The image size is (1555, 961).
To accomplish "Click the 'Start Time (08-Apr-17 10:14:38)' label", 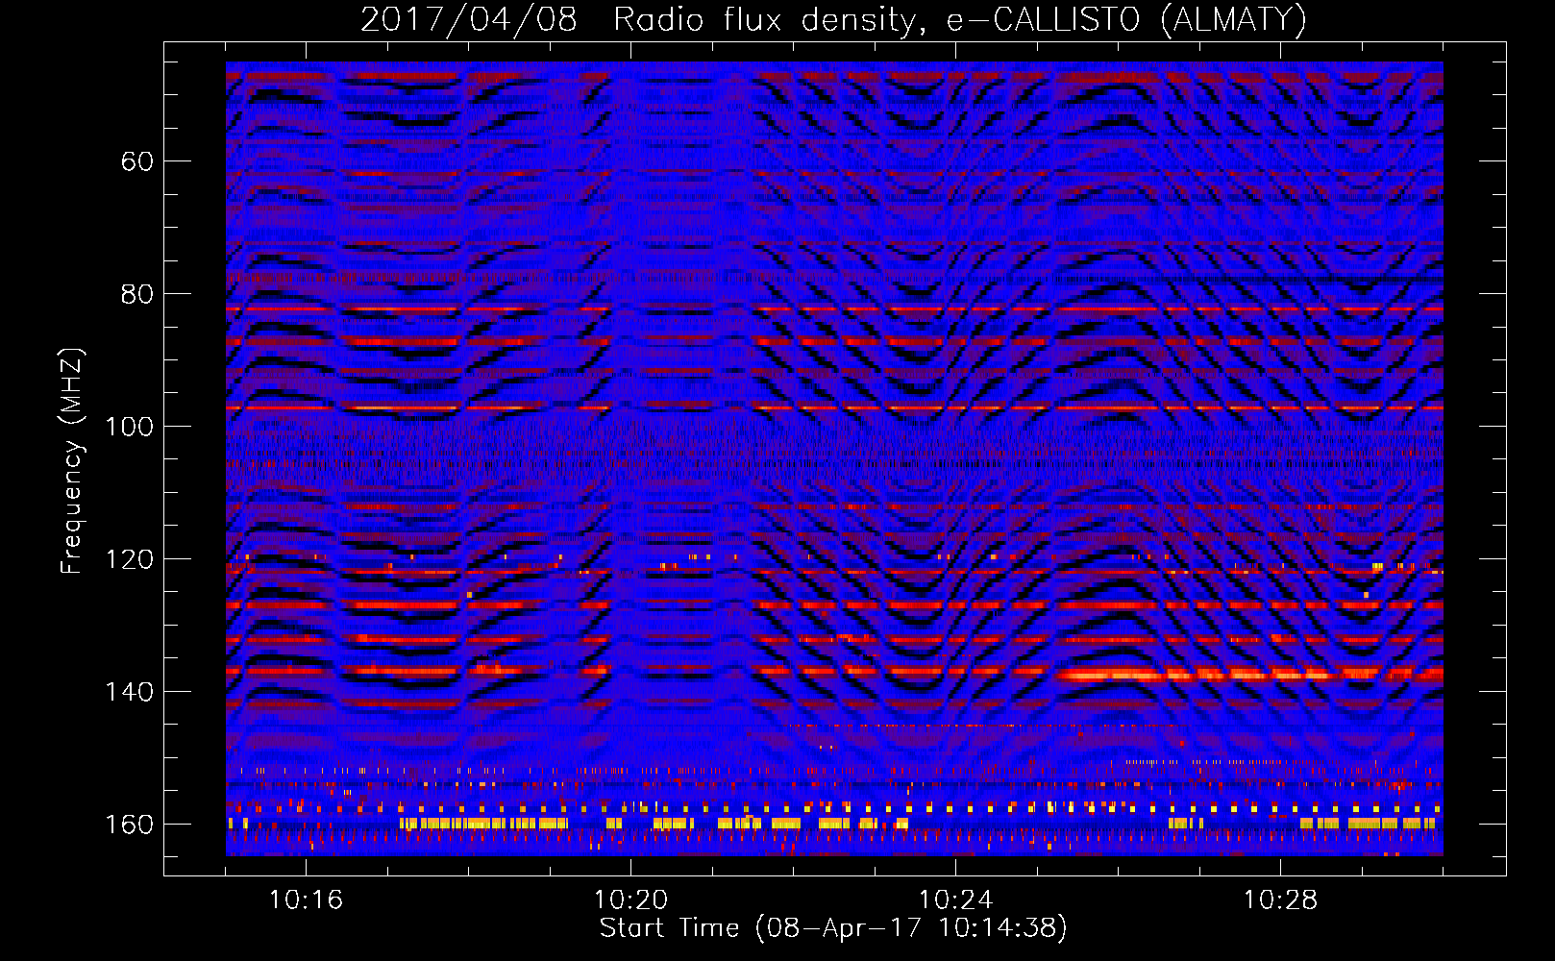I will tap(833, 928).
